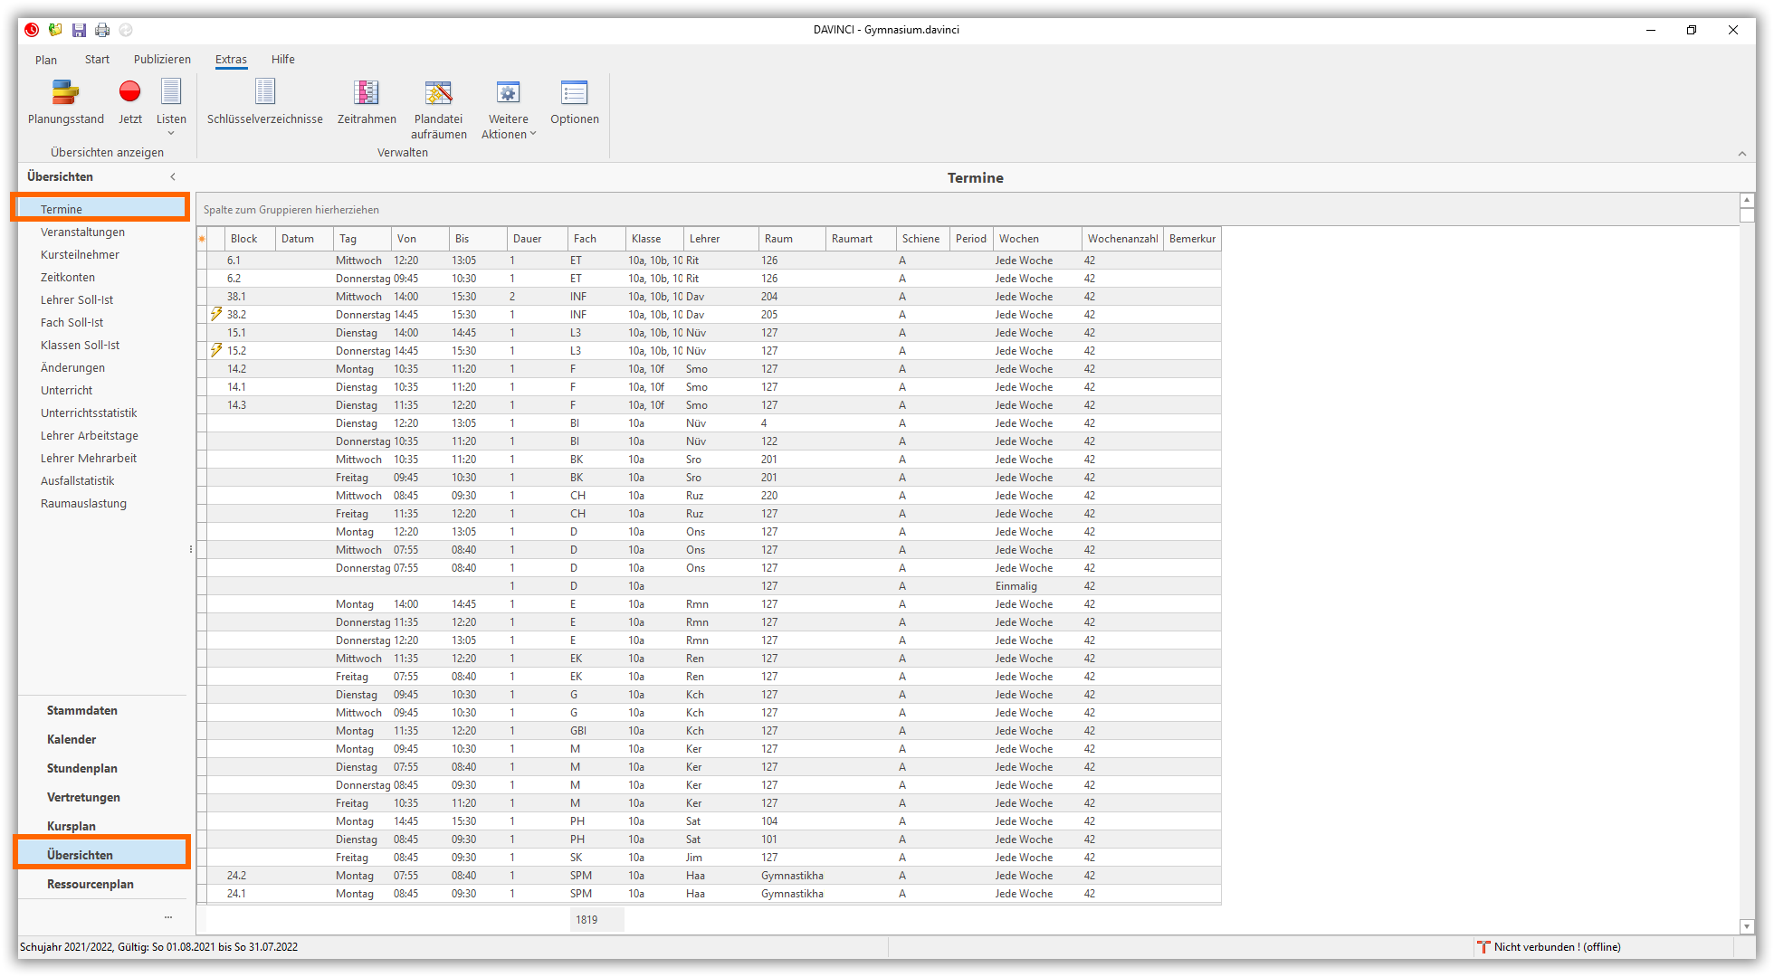Expand the Weitere Aktionen dropdown

[x=509, y=127]
